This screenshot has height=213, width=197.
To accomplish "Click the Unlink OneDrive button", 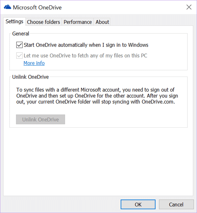I will point(40,119).
